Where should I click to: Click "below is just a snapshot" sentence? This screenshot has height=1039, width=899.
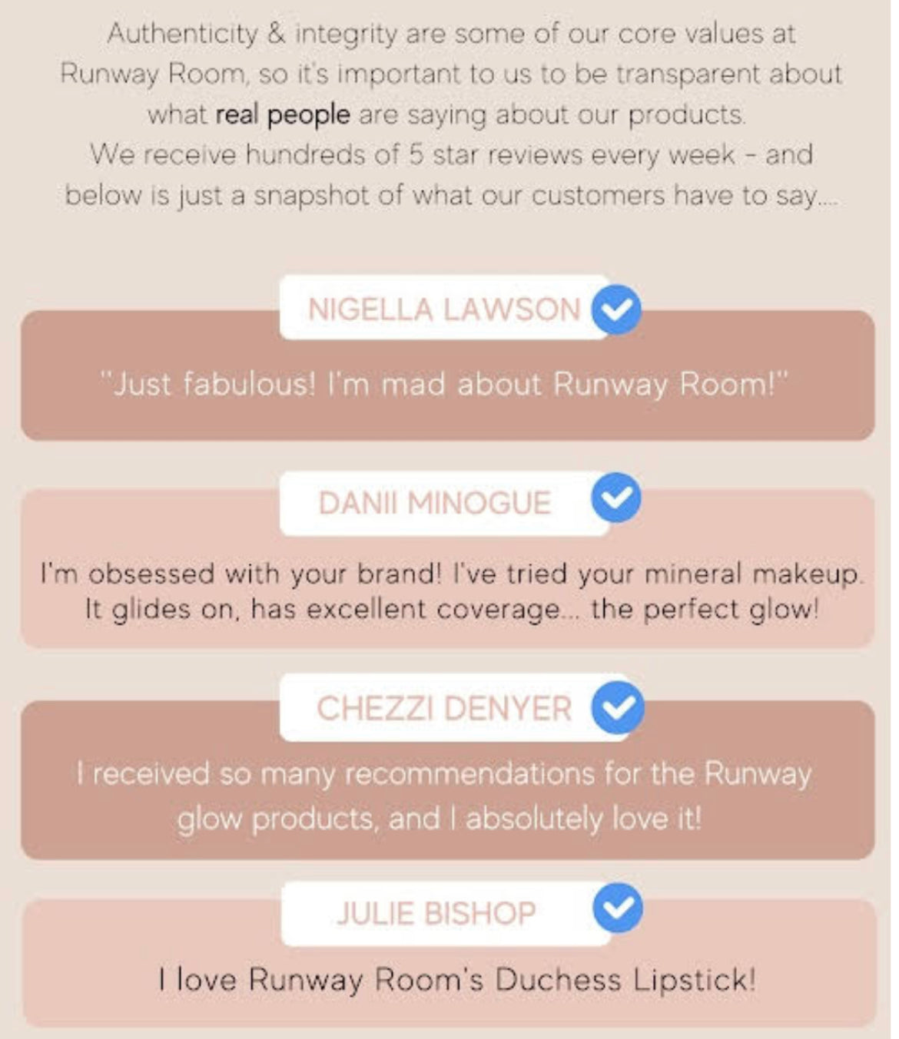click(451, 195)
